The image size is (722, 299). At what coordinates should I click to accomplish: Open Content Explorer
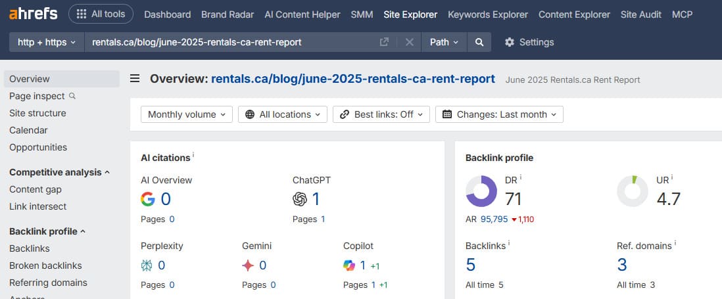(x=574, y=14)
